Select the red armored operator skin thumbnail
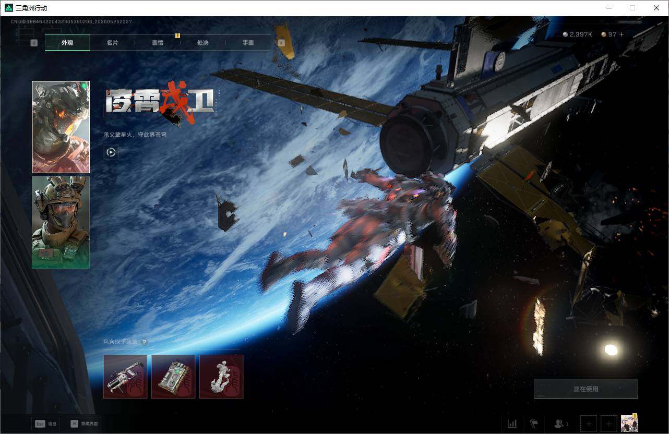 coord(61,127)
